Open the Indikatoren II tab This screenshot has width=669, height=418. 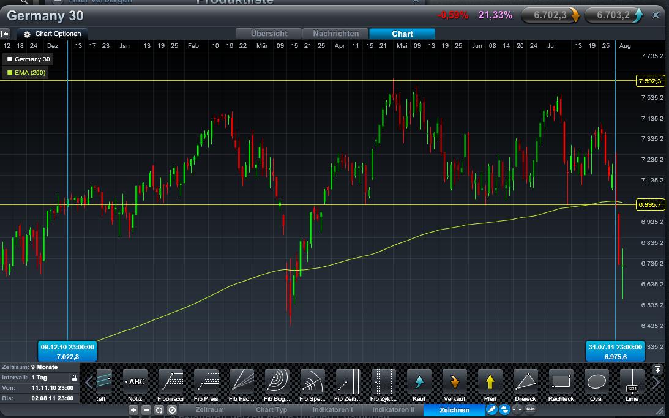click(393, 410)
